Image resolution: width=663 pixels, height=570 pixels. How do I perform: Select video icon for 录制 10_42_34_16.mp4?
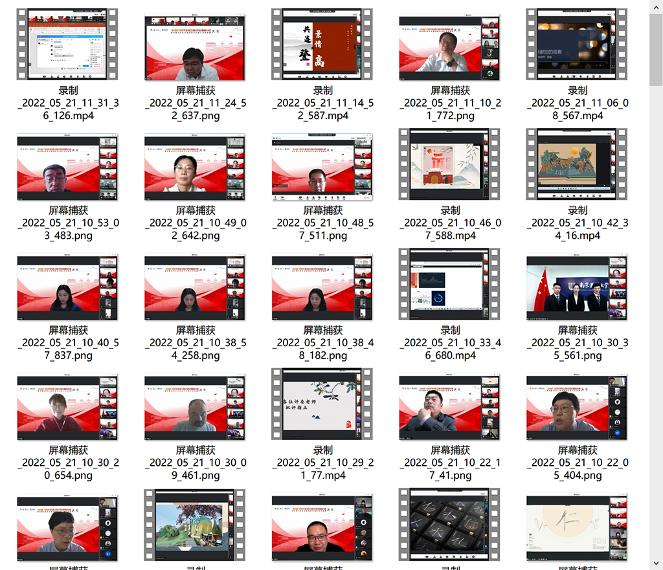[577, 164]
